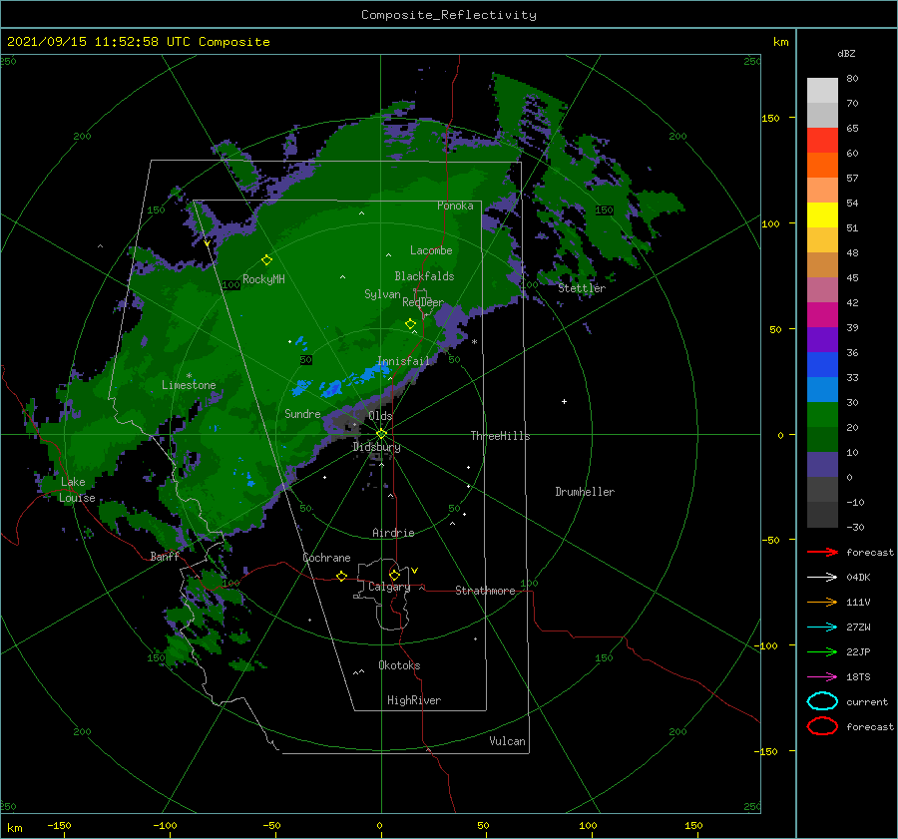The width and height of the screenshot is (898, 839).
Task: Select the 39 dBZ purple color swatch
Action: click(822, 339)
